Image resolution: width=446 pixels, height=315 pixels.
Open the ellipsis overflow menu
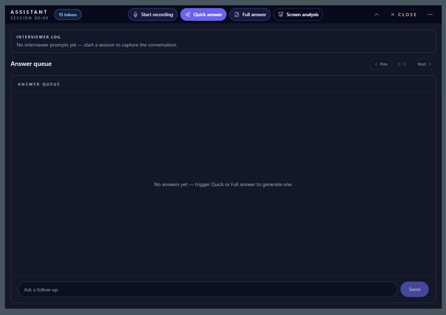[x=430, y=14]
